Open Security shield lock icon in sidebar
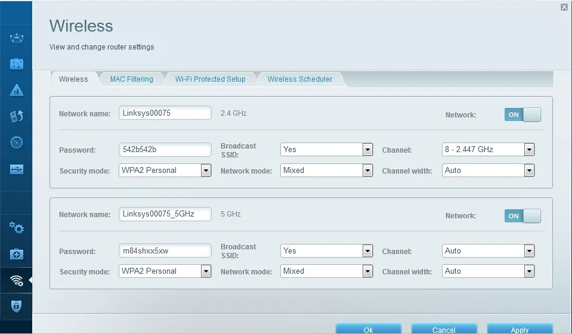572x334 pixels. 17,307
